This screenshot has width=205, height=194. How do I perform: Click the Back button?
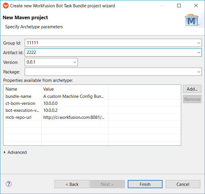pyautogui.click(x=72, y=184)
